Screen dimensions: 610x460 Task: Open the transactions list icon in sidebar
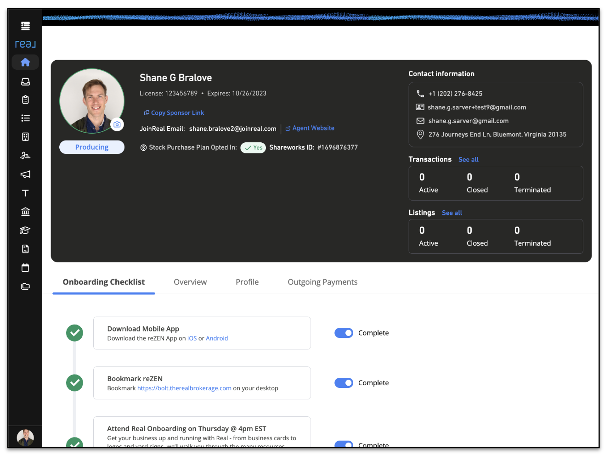(x=25, y=118)
